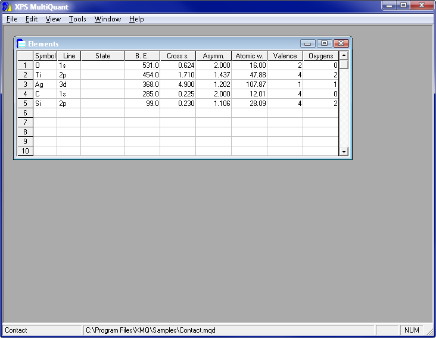436x338 pixels.
Task: Select row header 3 for Ag
Action: (x=25, y=84)
